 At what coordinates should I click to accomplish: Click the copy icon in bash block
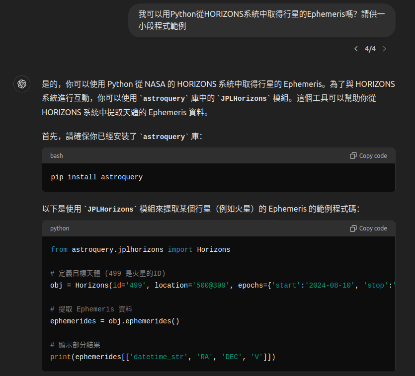(x=353, y=156)
